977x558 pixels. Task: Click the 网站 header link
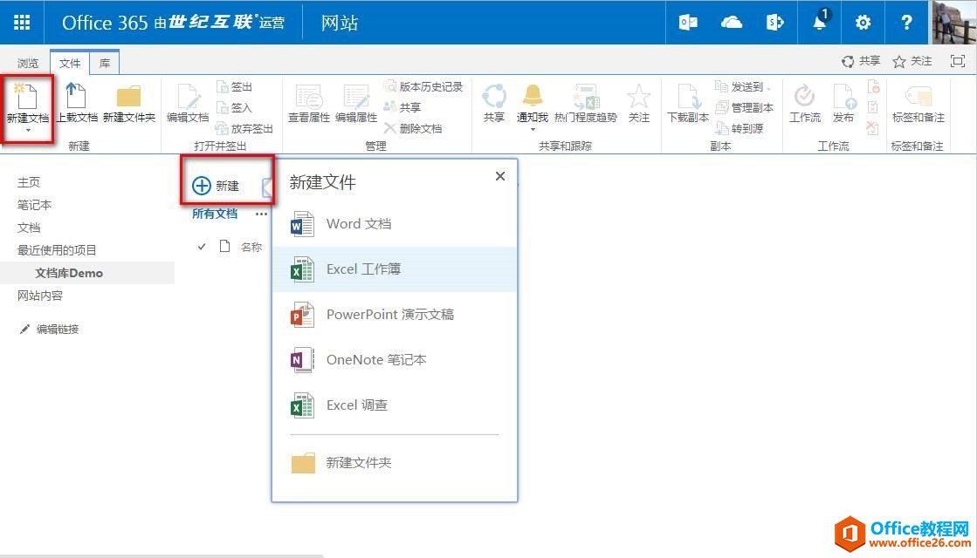[340, 23]
